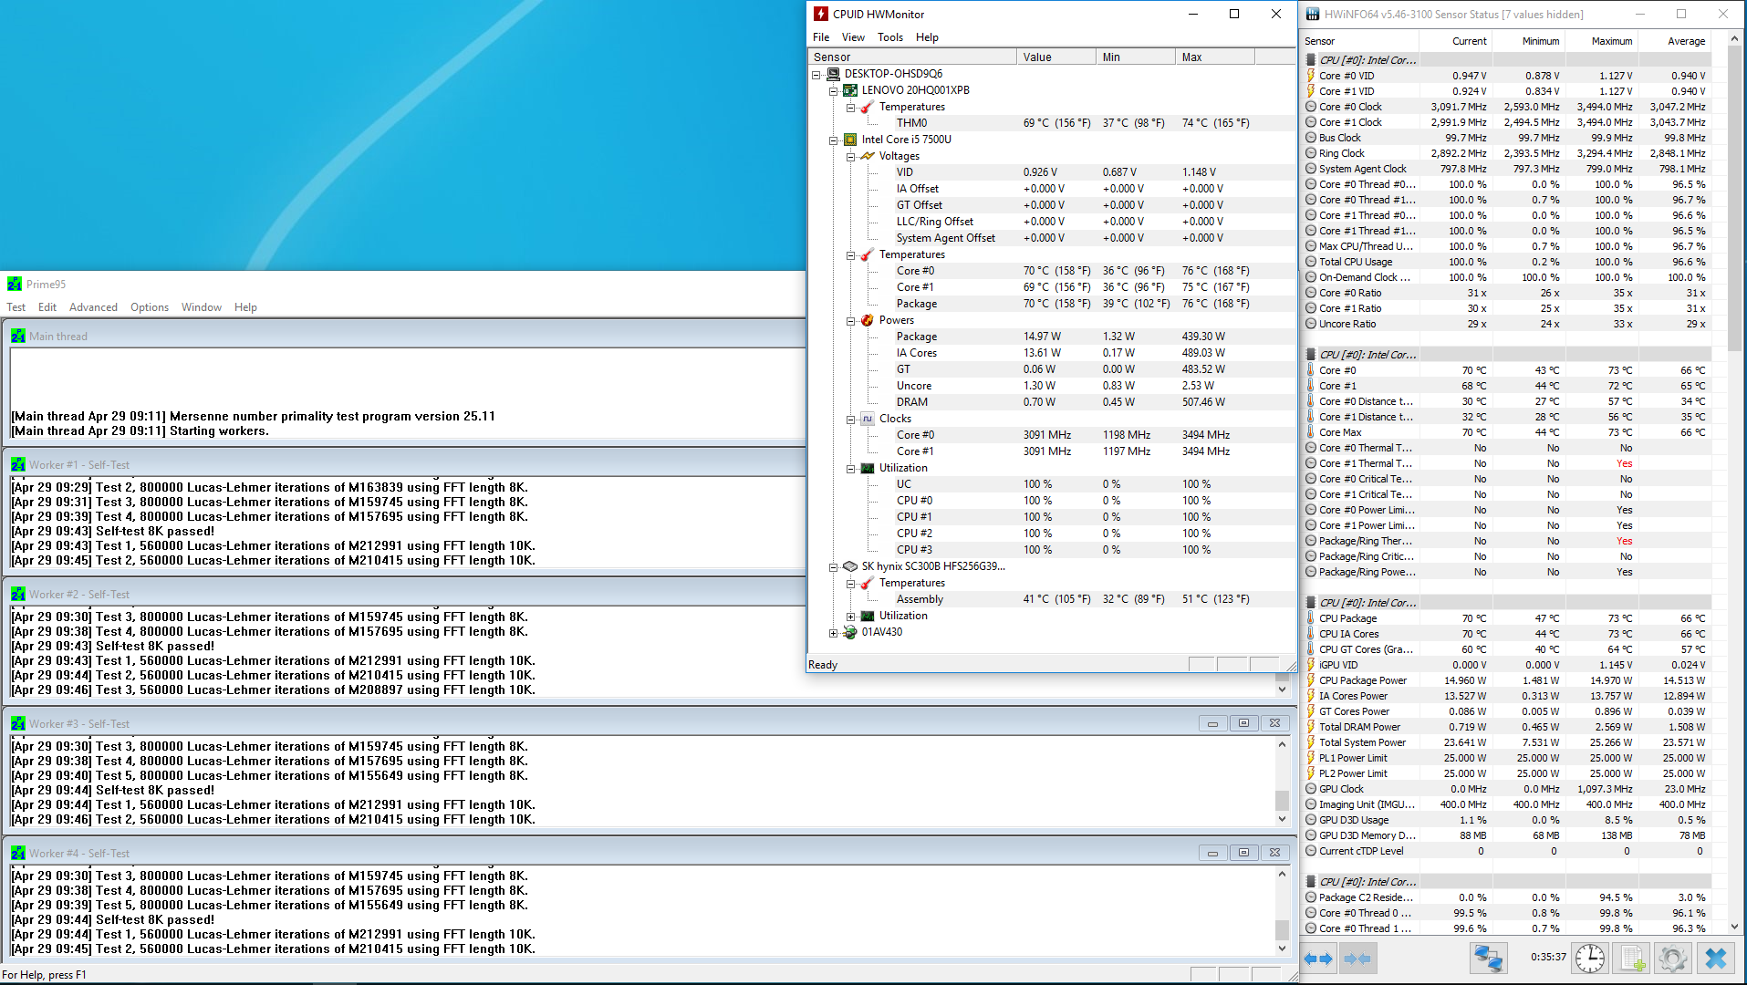Collapse the Powers section in HWMonitor
Viewport: 1747px width, 985px height.
click(x=850, y=321)
